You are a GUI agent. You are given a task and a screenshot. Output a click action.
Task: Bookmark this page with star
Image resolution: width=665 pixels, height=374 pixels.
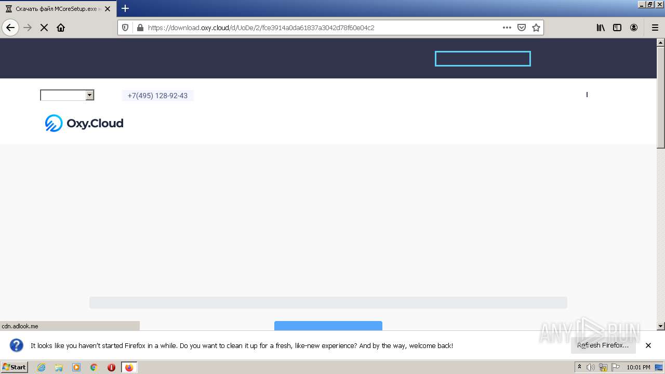tap(536, 28)
